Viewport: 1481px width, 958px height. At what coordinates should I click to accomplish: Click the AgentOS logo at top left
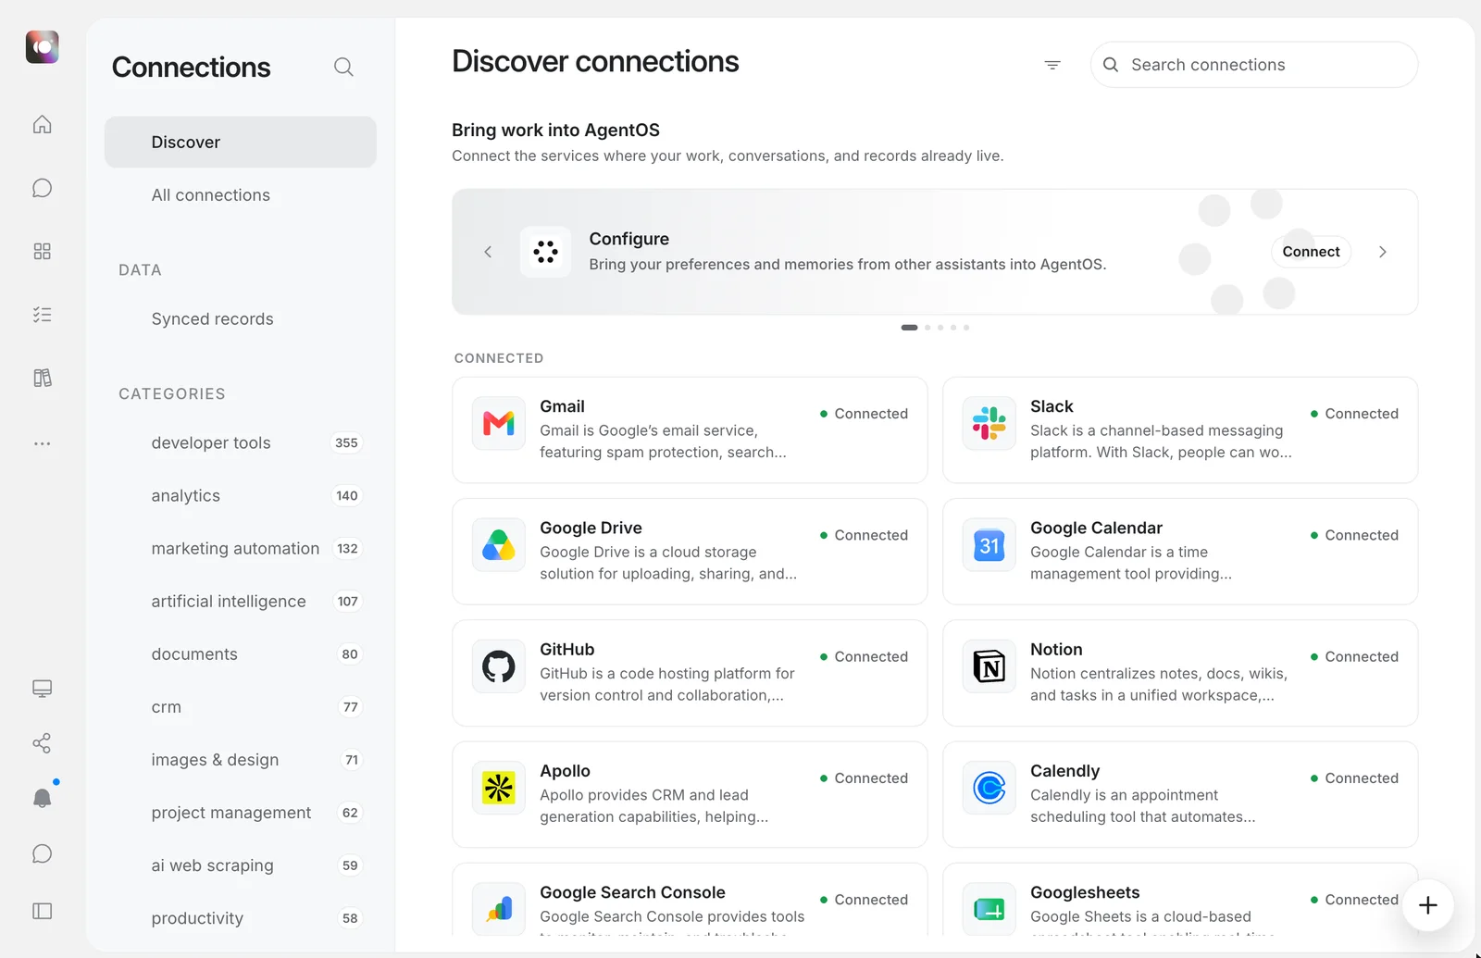tap(42, 46)
